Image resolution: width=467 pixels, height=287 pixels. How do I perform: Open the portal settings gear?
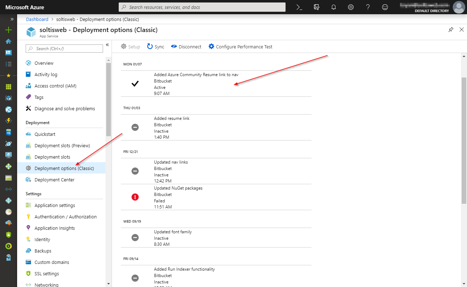click(350, 7)
